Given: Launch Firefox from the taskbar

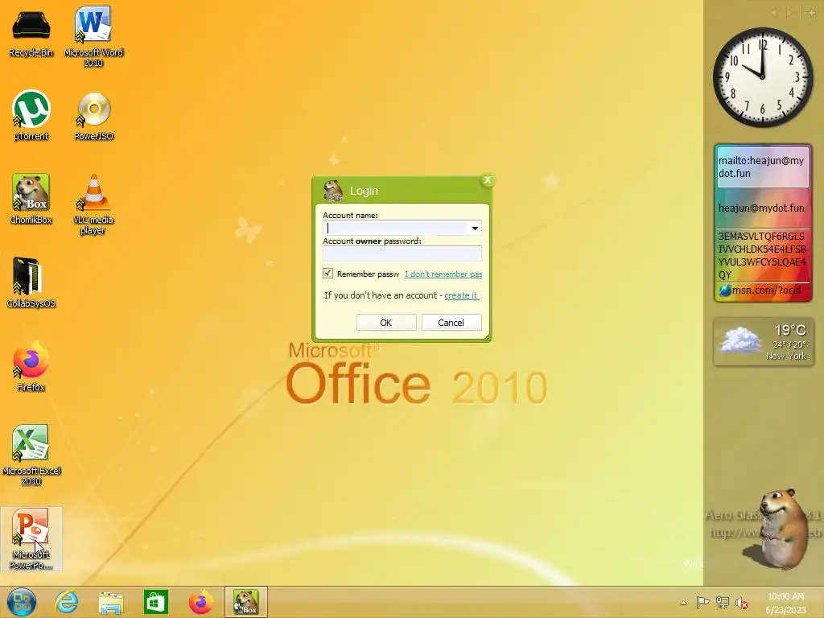Looking at the screenshot, I should pos(200,602).
